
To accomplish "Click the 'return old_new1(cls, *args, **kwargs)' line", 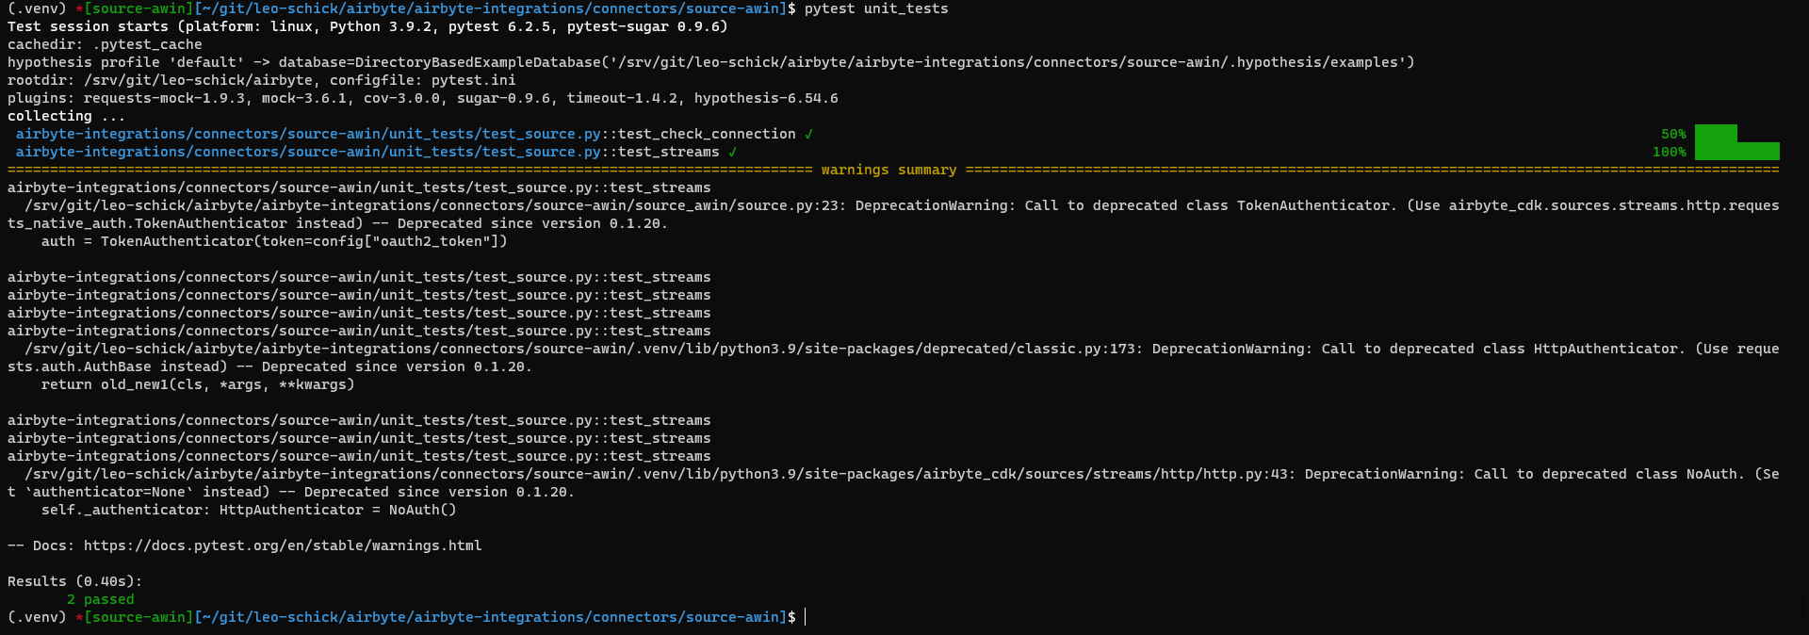I will (x=198, y=384).
